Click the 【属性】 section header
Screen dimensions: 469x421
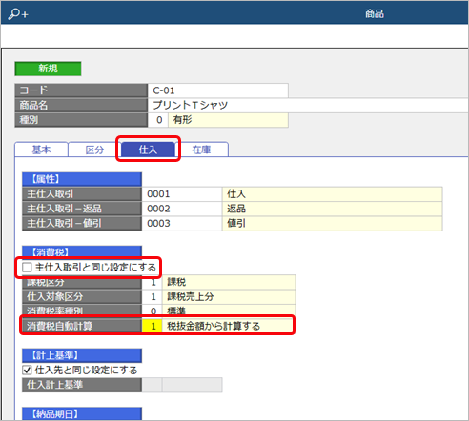tap(82, 179)
